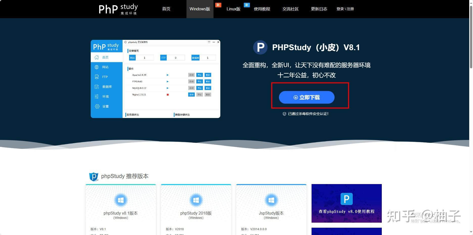Open the hamburger menu in the phpstudy window
The width and height of the screenshot is (473, 235).
pyautogui.click(x=209, y=42)
